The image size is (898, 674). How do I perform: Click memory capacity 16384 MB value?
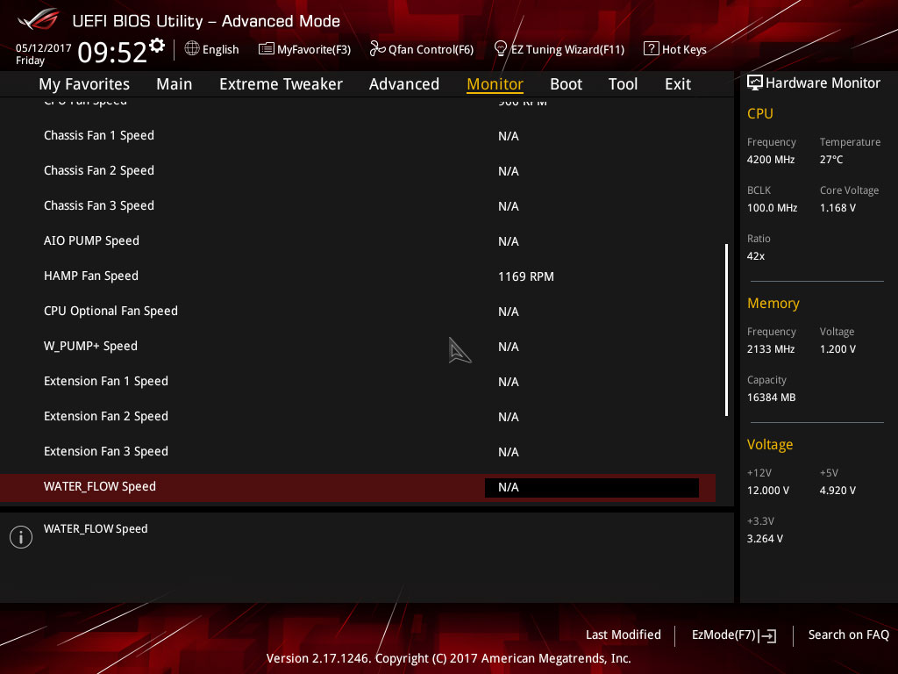(772, 398)
